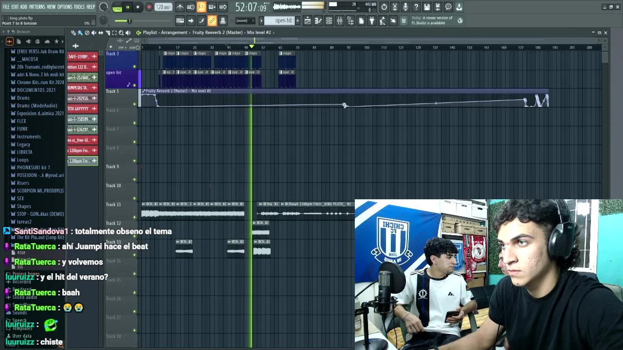This screenshot has height=350, width=623.
Task: Open the typing keyboard to piano icon
Action: click(x=180, y=20)
